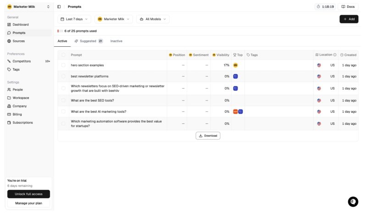Switch to the Inactive tab
This screenshot has height=221, width=367.
tap(116, 41)
